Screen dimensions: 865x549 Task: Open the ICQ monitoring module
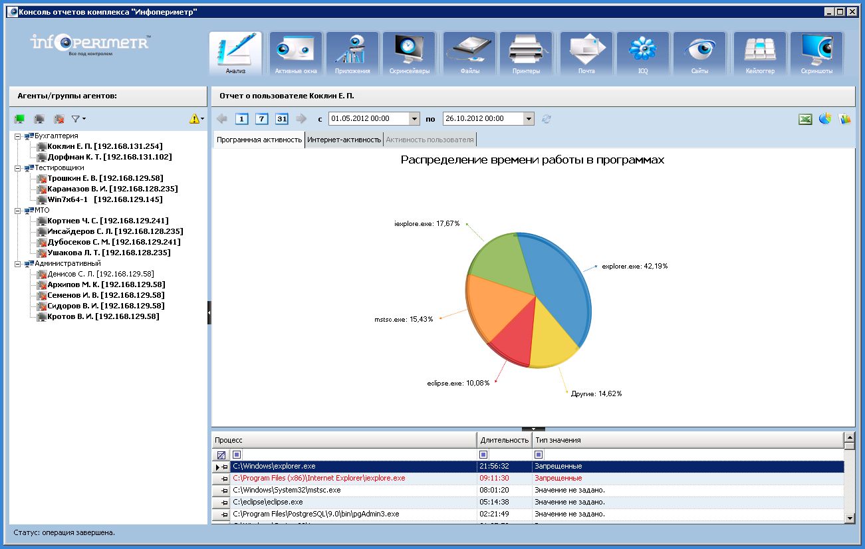(642, 54)
